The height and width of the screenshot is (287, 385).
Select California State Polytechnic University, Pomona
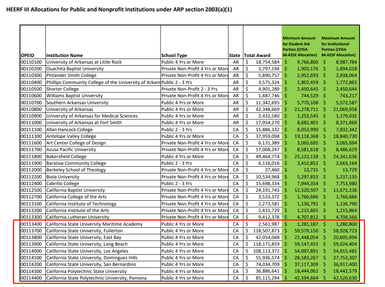pos(96,278)
